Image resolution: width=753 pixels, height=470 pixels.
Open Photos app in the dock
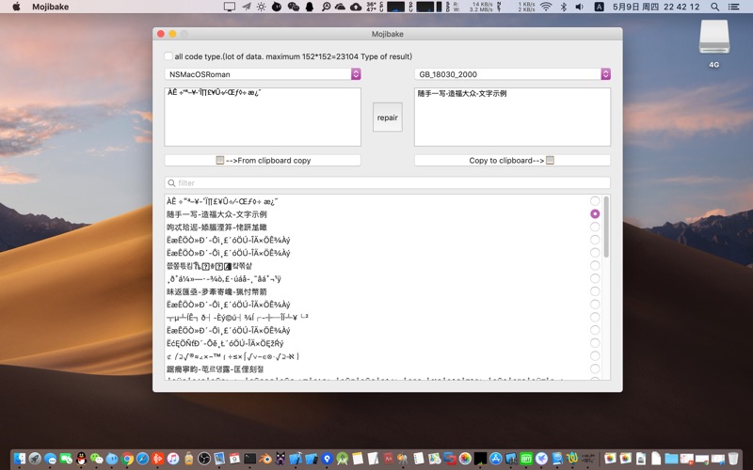(465, 459)
